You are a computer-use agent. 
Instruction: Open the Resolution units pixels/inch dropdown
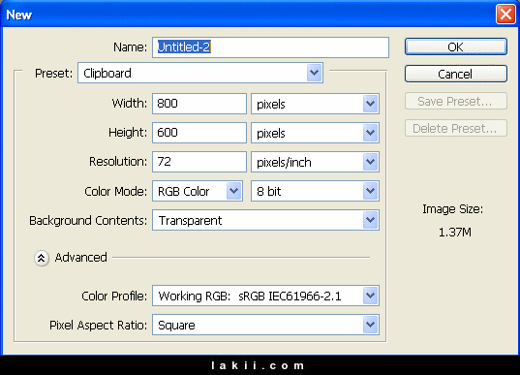pyautogui.click(x=315, y=162)
